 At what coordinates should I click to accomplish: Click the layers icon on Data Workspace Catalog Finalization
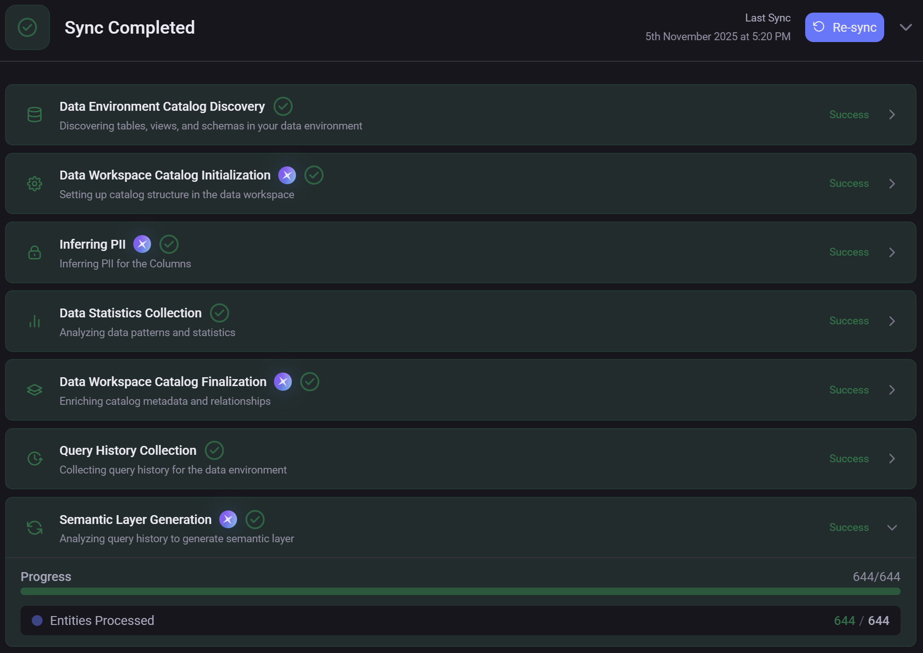(34, 389)
